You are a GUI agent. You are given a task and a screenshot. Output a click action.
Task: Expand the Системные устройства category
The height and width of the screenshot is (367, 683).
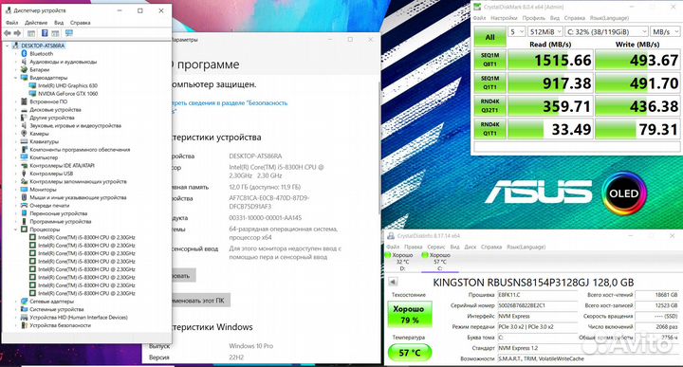tap(16, 309)
